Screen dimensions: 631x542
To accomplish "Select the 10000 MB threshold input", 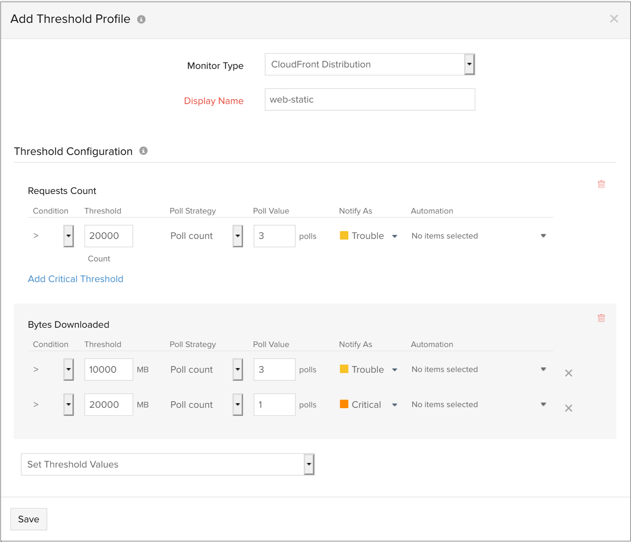I will point(108,369).
